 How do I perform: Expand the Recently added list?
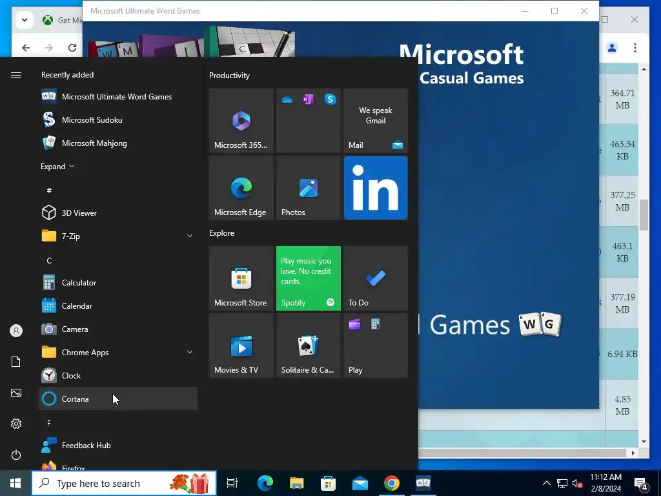(57, 166)
